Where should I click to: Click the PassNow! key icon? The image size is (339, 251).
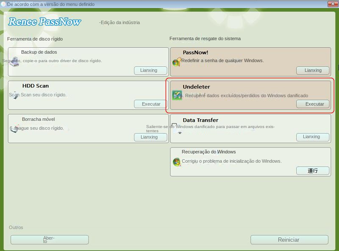[177, 62]
